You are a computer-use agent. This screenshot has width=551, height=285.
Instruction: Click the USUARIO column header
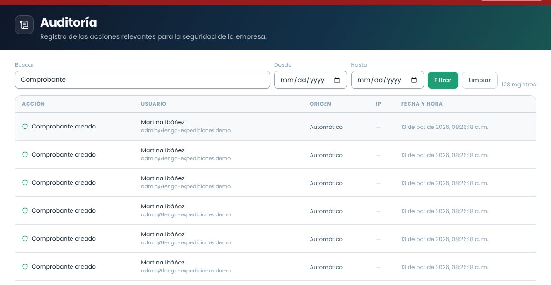pos(154,104)
